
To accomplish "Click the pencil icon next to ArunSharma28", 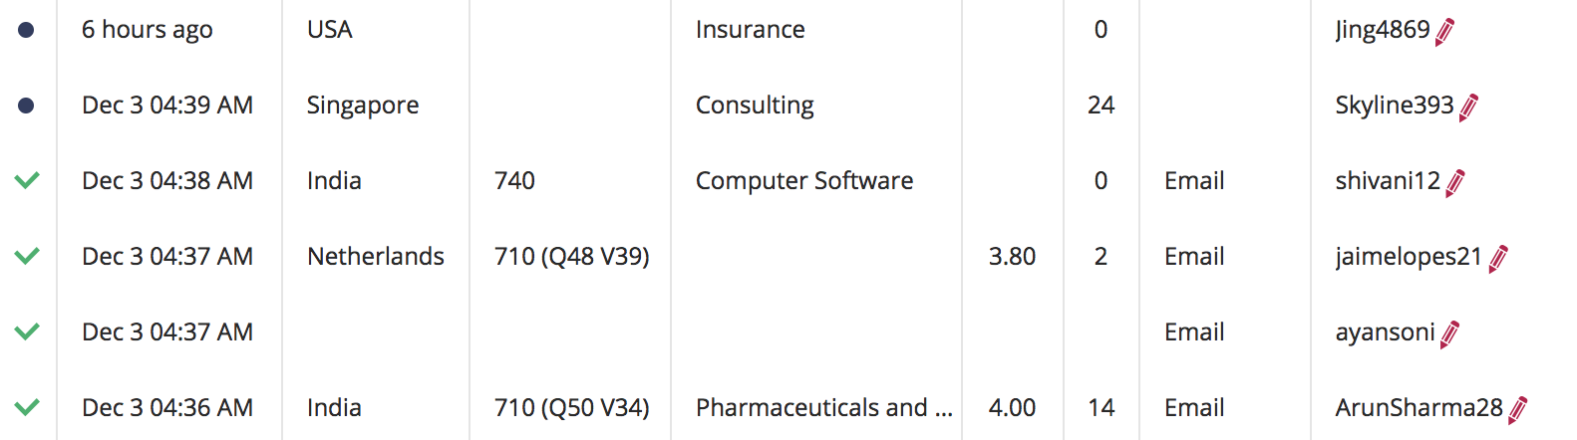I will tap(1518, 410).
